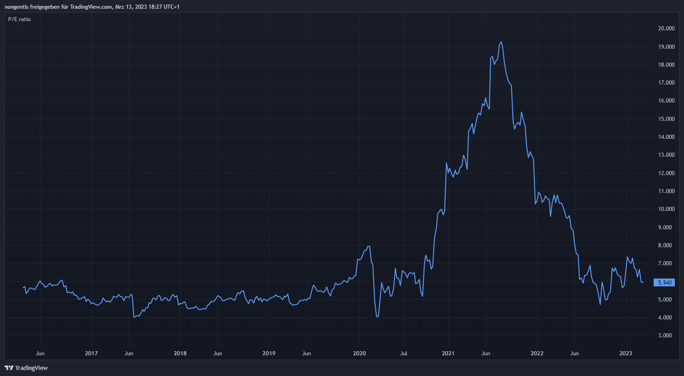The width and height of the screenshot is (684, 376).
Task: Click the Jul label on time axis
Action: (404, 353)
